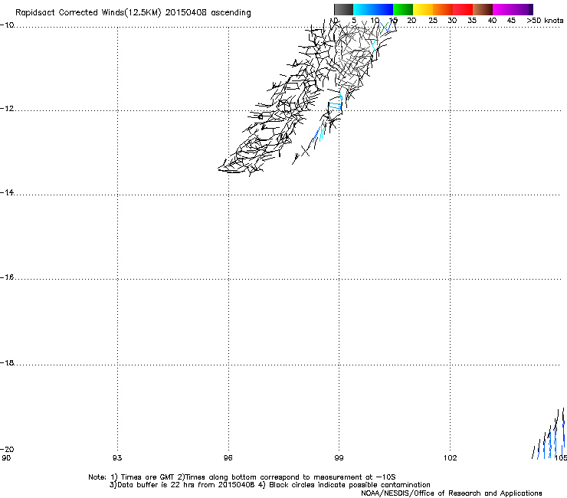Click the '45' label under color legend

point(511,21)
